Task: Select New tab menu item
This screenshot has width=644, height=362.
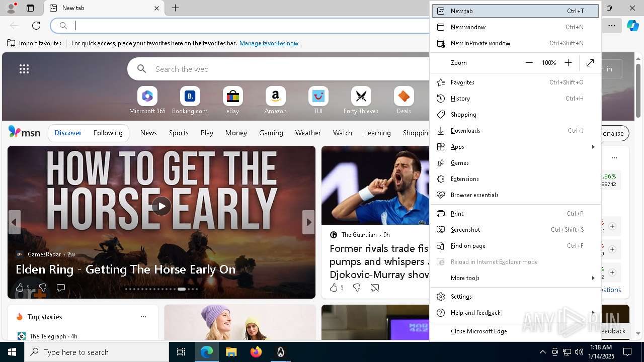Action: pos(516,11)
